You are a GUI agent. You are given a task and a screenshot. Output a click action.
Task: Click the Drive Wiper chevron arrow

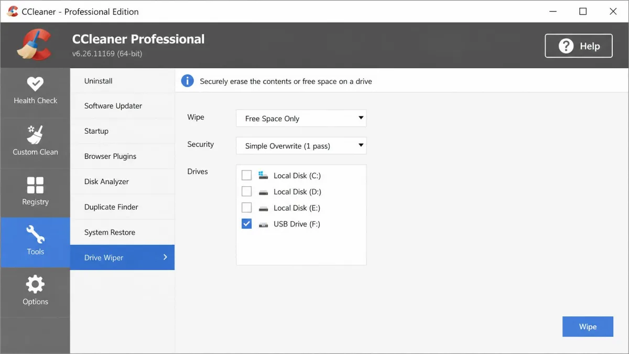pos(165,257)
